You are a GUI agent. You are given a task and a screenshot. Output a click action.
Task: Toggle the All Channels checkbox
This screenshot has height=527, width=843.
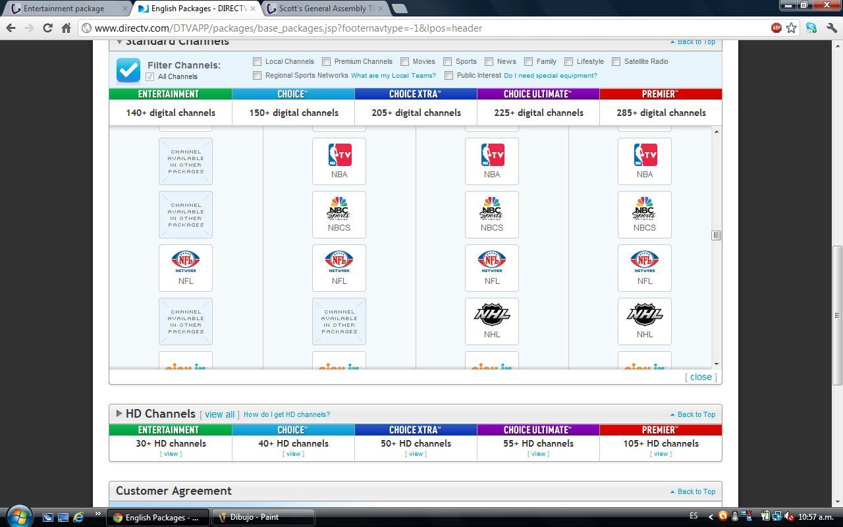(150, 76)
